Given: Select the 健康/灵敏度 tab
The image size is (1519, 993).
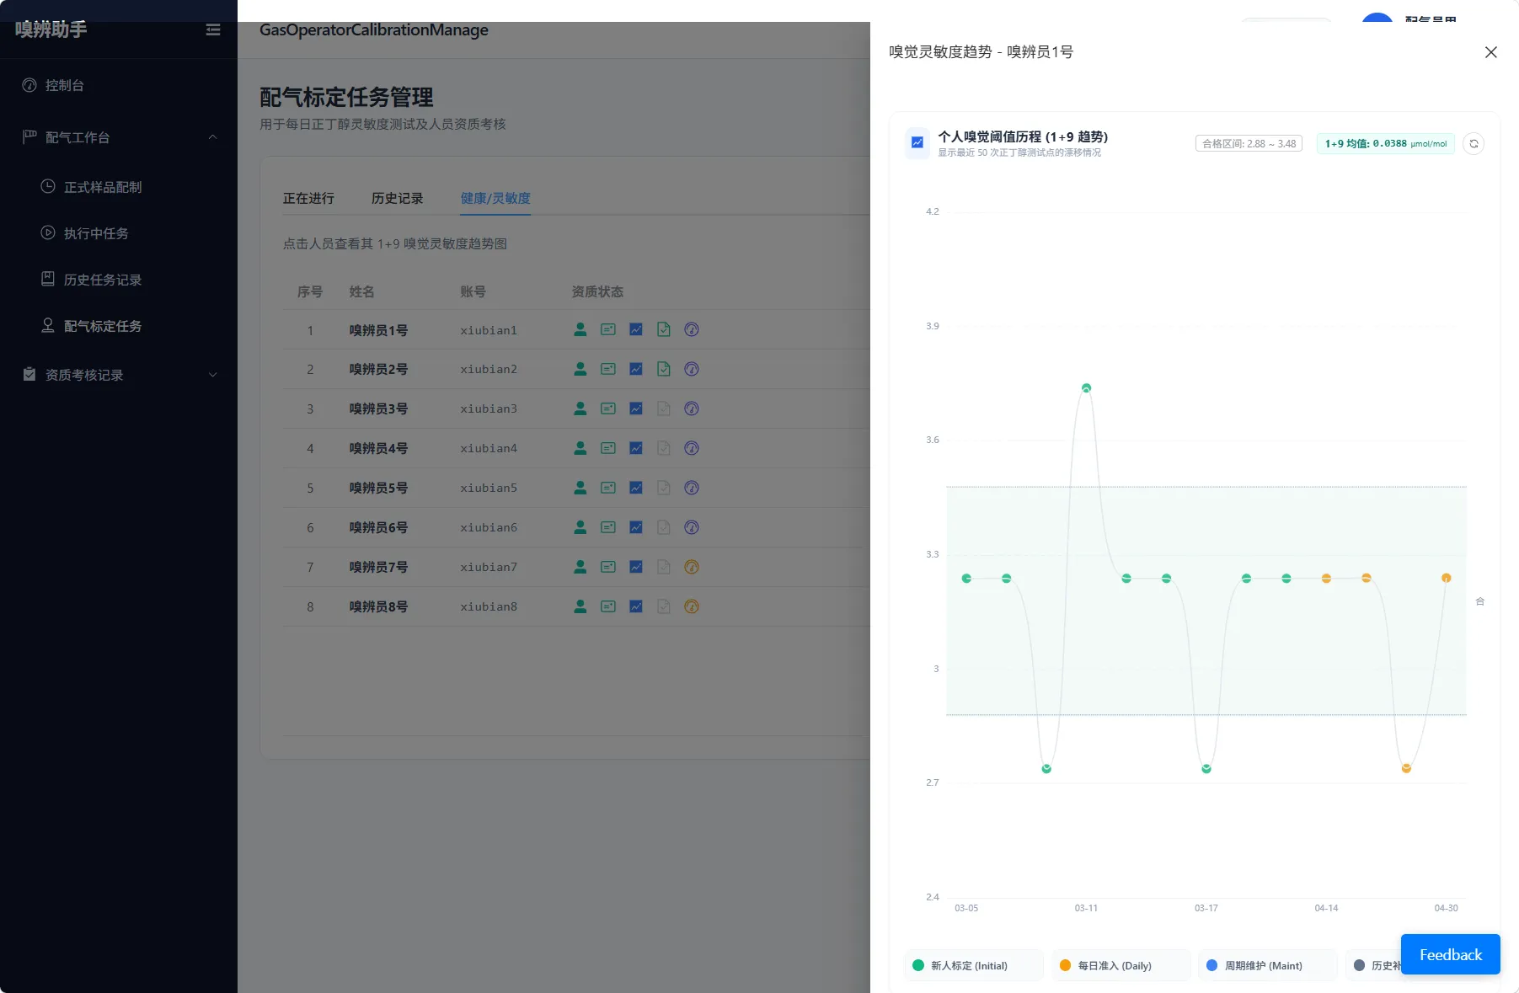Looking at the screenshot, I should click(495, 198).
